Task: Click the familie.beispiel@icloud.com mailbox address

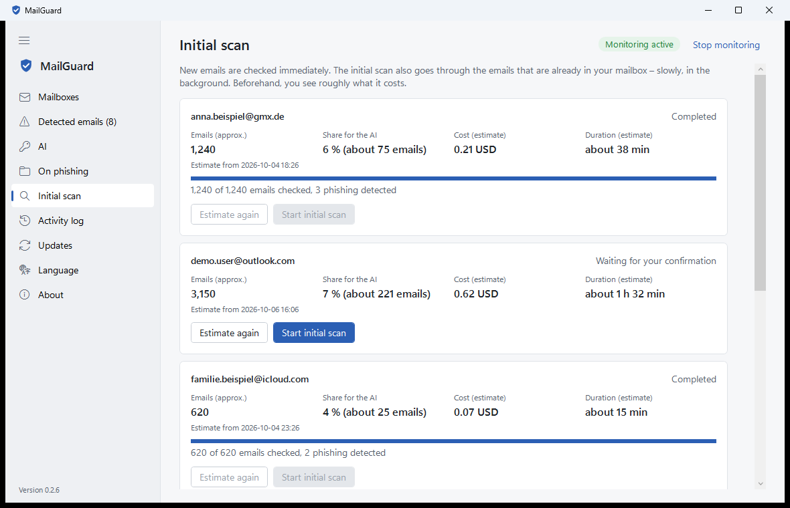Action: pyautogui.click(x=250, y=379)
